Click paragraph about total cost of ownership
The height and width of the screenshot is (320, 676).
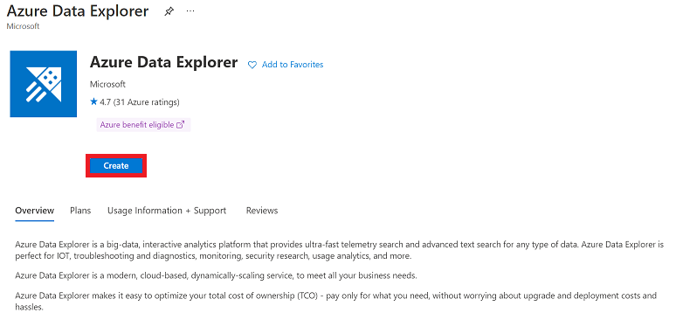336,302
